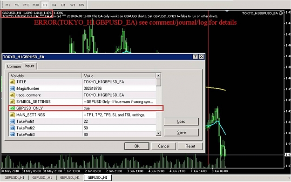Click TOKYO_H1GBPUSD_EA label in chart corner
Screen dimensions: 291x182
(260, 13)
